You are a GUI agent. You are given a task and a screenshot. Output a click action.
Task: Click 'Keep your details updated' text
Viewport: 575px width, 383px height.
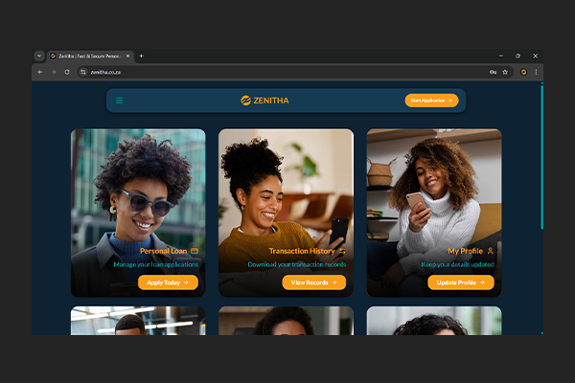(x=457, y=264)
